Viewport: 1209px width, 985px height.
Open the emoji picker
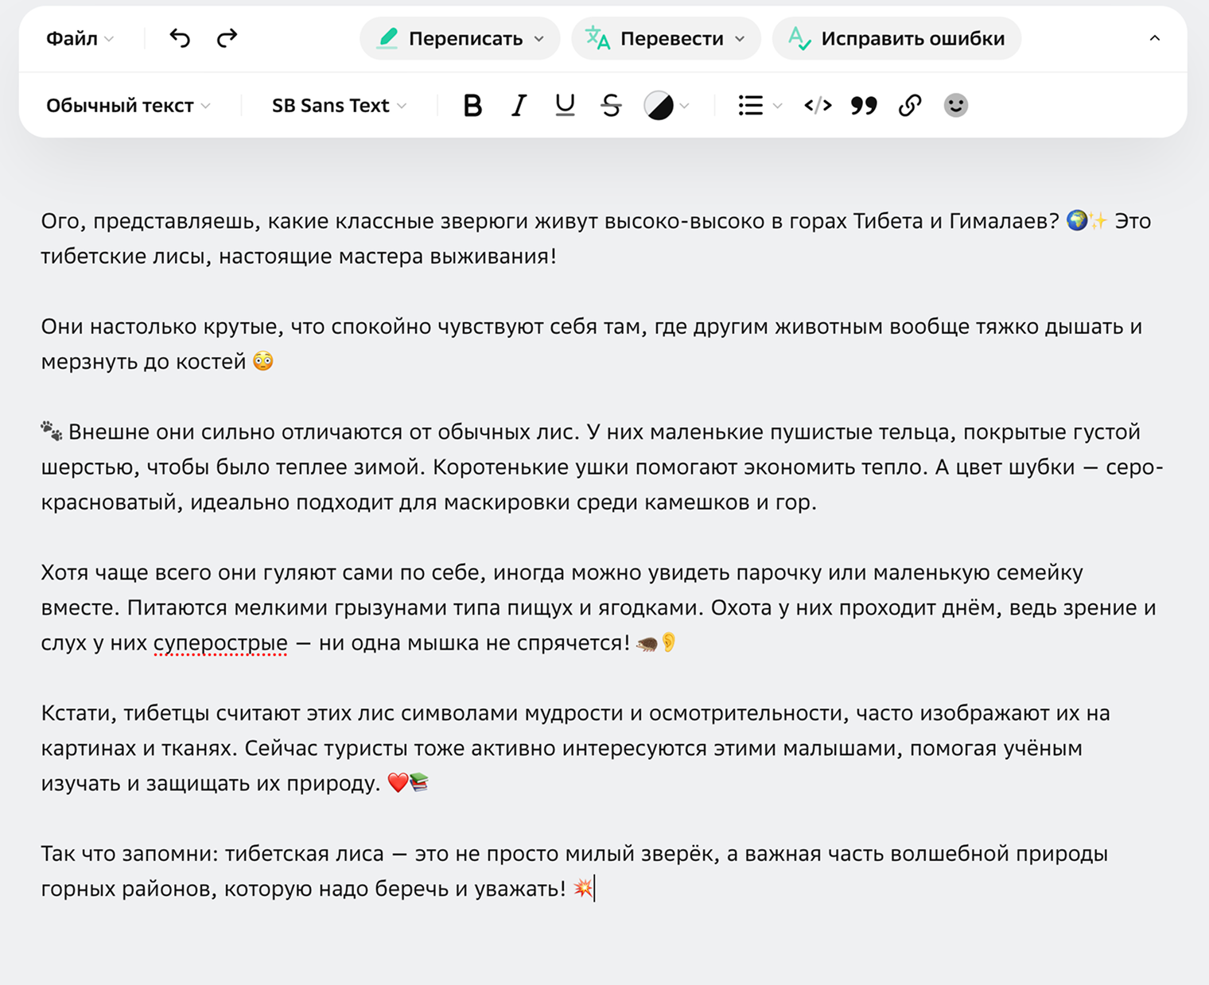(955, 104)
